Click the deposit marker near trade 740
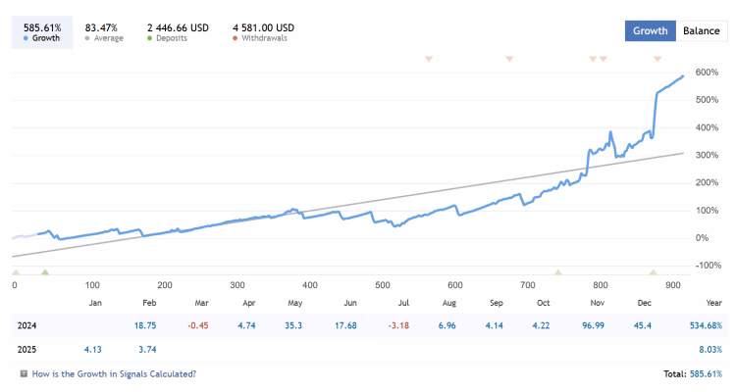The width and height of the screenshot is (736, 392). coord(558,272)
